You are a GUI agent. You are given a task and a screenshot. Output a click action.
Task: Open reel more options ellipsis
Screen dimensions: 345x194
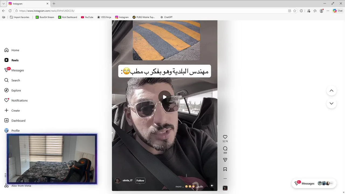(225, 178)
